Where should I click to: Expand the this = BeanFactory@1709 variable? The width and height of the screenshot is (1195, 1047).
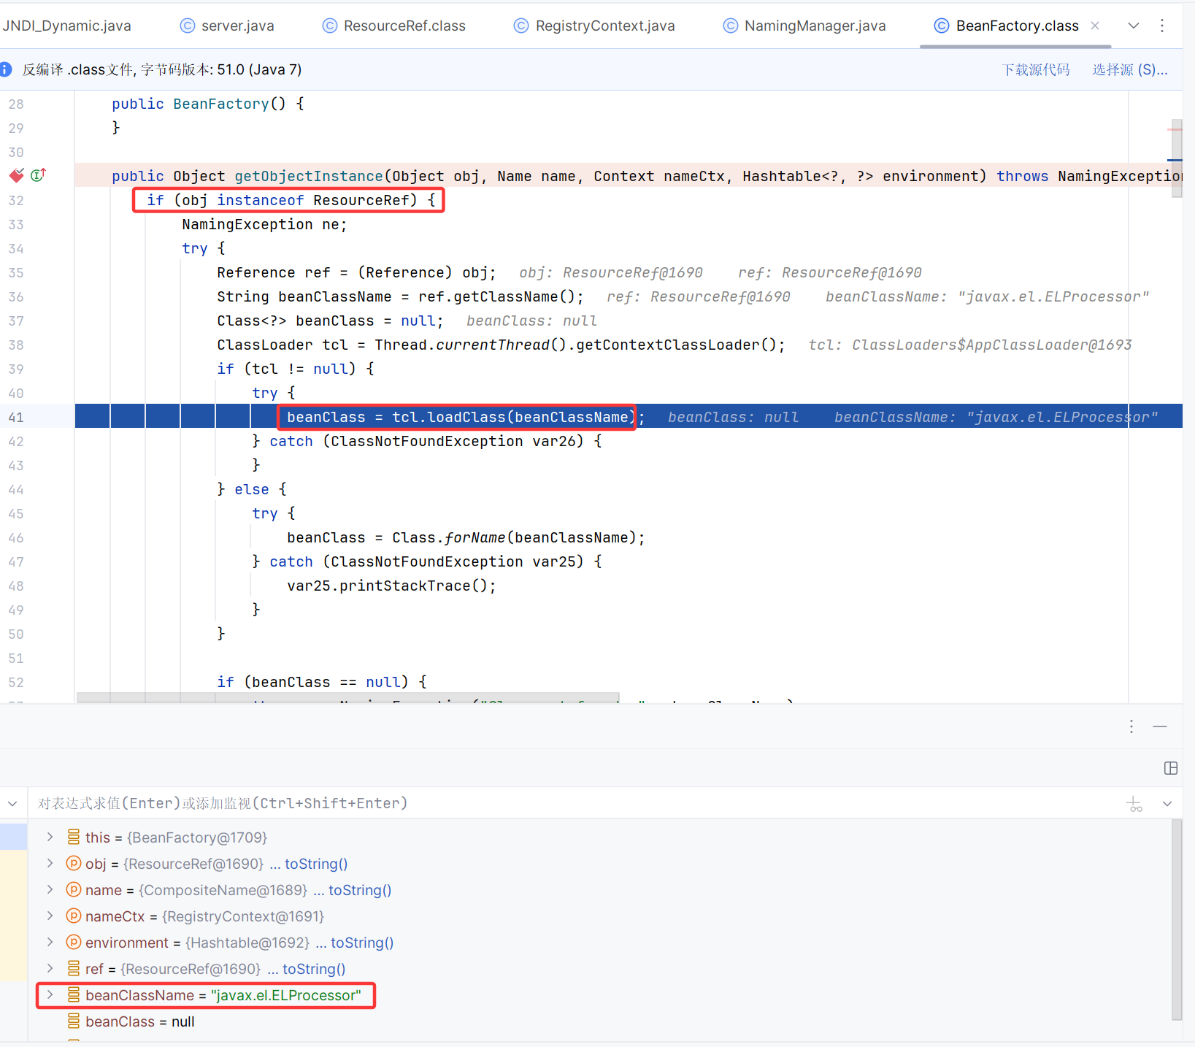49,837
